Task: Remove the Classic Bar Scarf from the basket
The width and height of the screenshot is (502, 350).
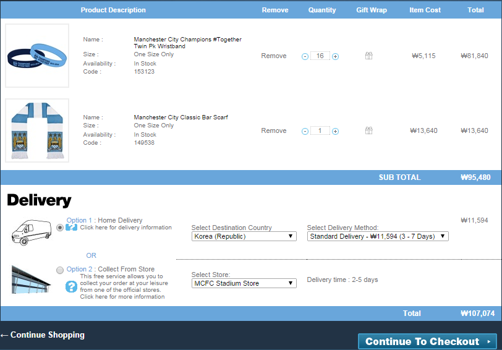Action: pyautogui.click(x=274, y=130)
